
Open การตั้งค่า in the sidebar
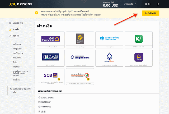click(x=16, y=80)
